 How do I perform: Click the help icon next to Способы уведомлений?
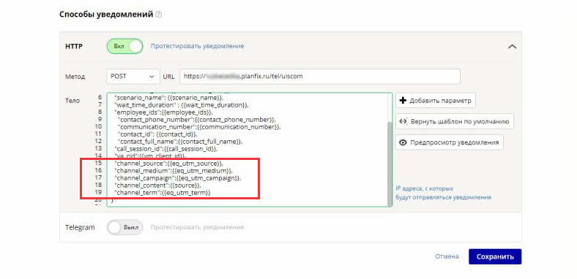pos(159,15)
